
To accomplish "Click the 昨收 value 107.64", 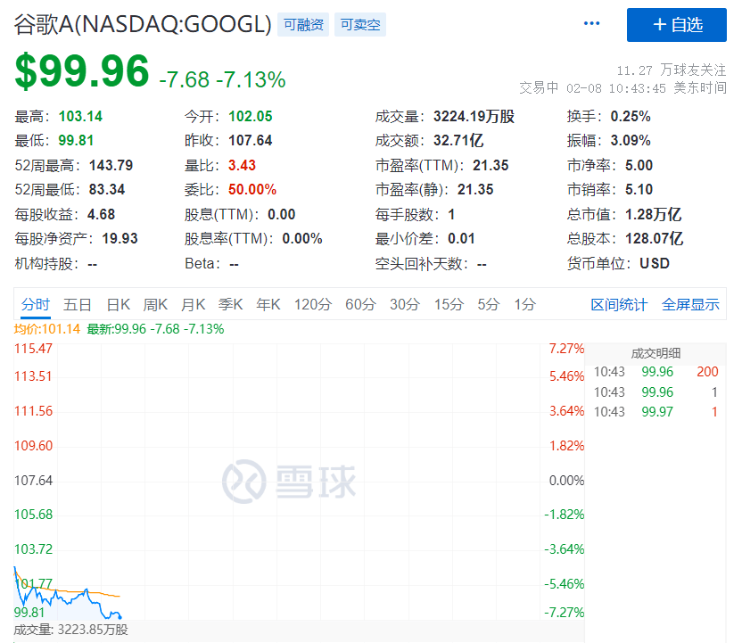I will point(251,141).
